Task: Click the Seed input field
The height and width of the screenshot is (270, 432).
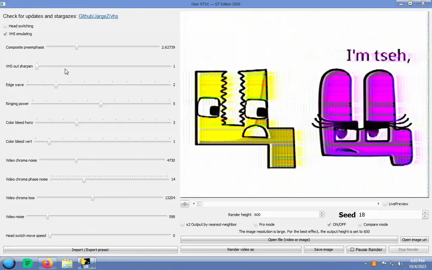Action: 390,215
